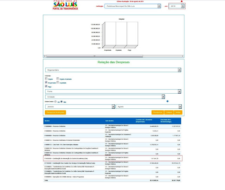Select the Não radio for Exibe Credor
Image resolution: width=225 pixels, height=190 pixels.
pos(62,102)
